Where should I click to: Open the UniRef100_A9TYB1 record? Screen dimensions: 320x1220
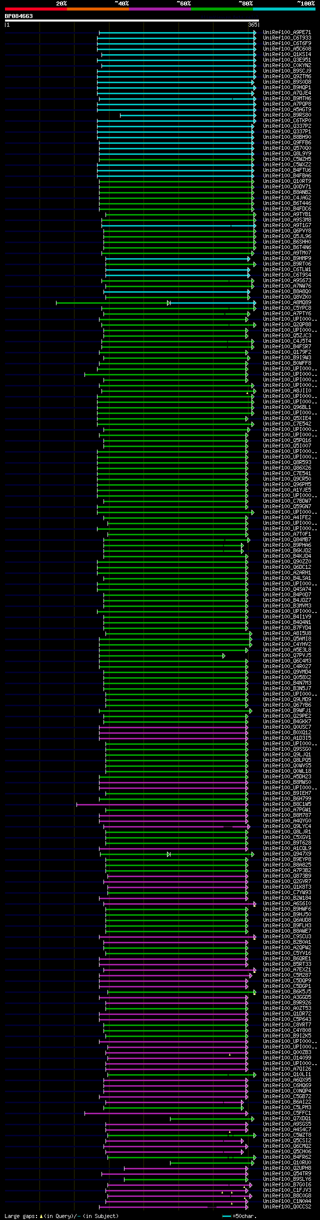pyautogui.click(x=287, y=215)
